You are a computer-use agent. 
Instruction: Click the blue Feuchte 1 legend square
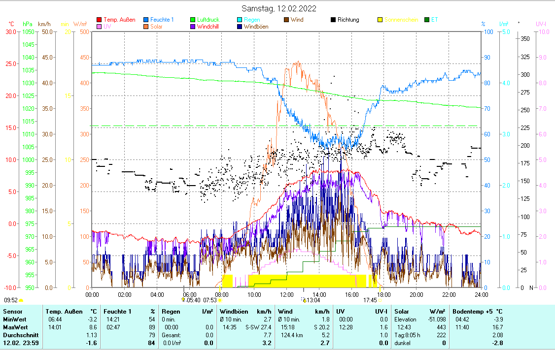(x=146, y=20)
